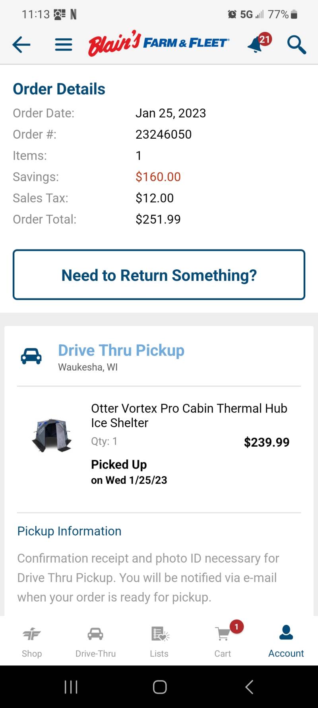The height and width of the screenshot is (708, 318).
Task: Tap the order number 23246050
Action: point(163,134)
